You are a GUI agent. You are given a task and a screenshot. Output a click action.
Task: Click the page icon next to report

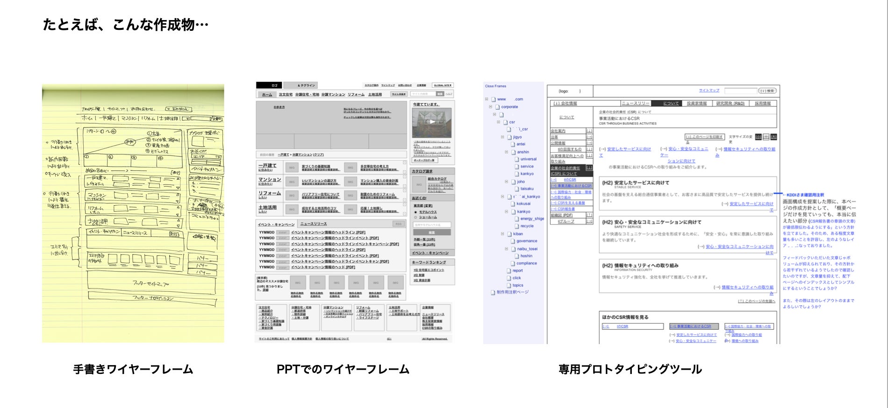tap(509, 271)
